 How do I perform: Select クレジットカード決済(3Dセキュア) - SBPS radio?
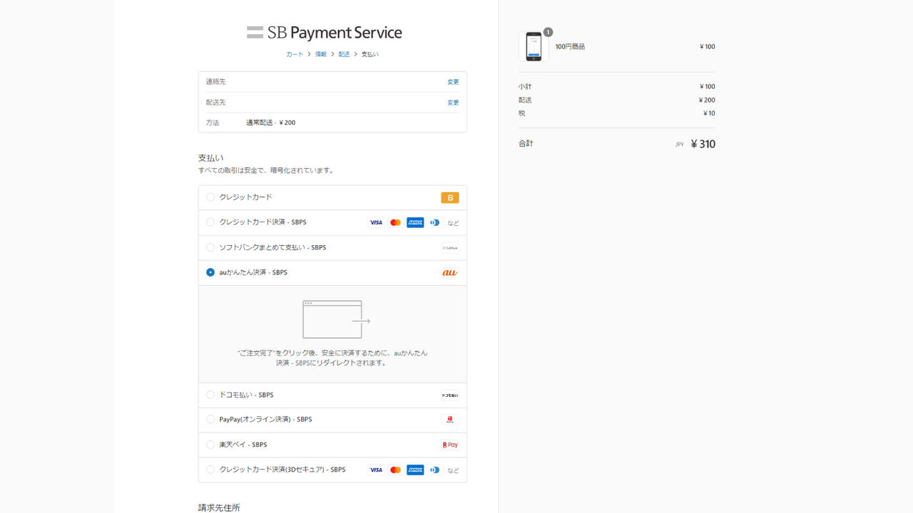coord(210,470)
